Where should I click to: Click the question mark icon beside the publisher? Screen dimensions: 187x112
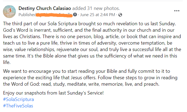[75, 15]
